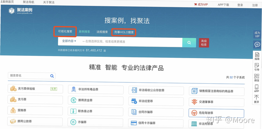Click the money bag icon of 受贿罪

13,110
